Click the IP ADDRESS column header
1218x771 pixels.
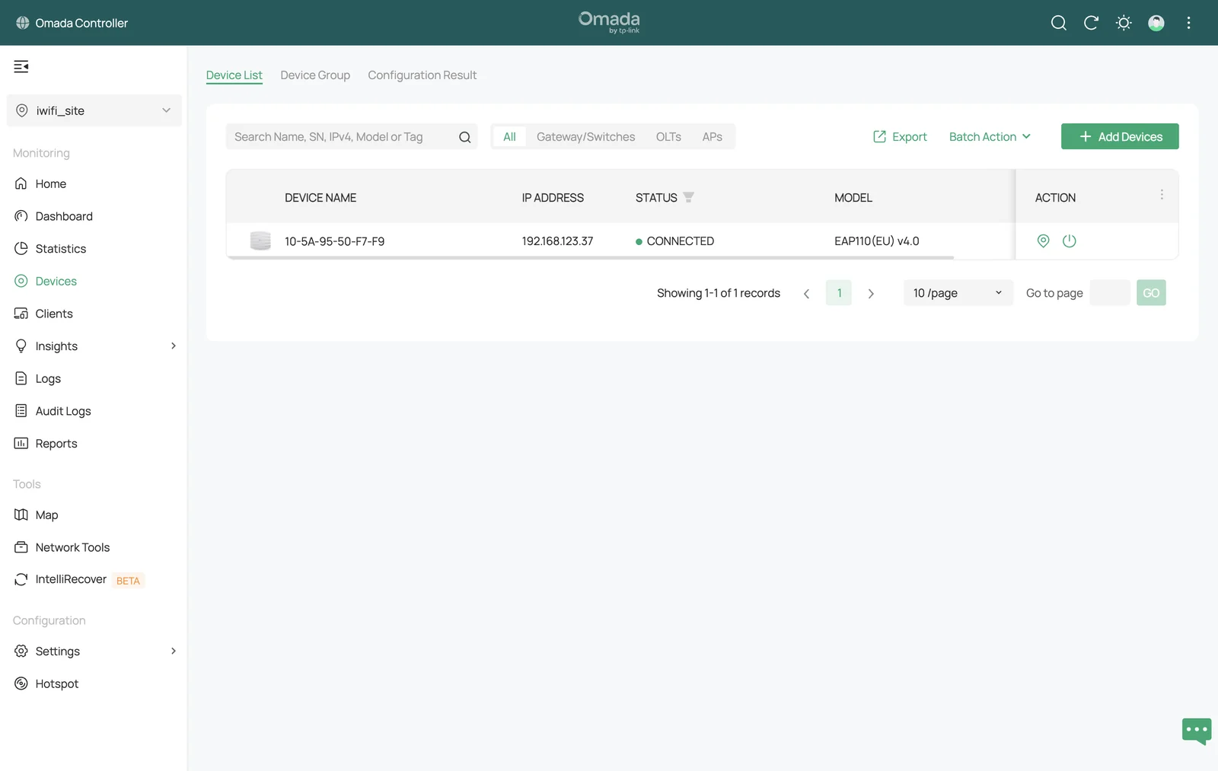pyautogui.click(x=553, y=198)
